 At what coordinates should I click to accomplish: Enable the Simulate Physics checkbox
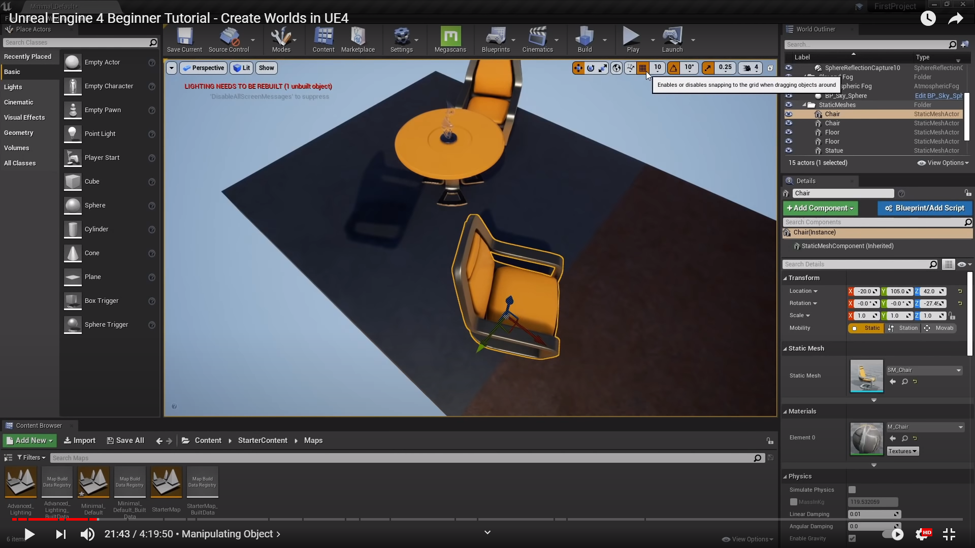(x=852, y=490)
